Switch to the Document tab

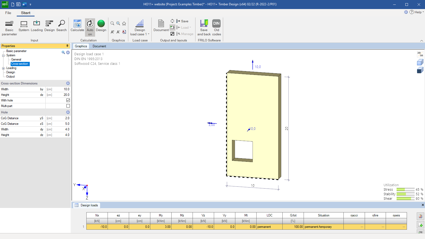click(x=99, y=46)
